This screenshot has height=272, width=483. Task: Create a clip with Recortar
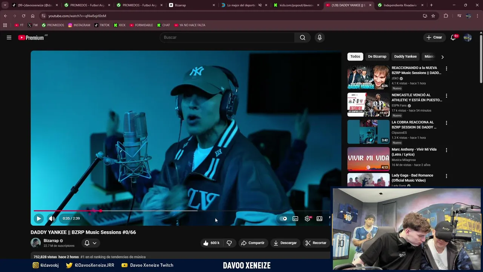pyautogui.click(x=316, y=243)
